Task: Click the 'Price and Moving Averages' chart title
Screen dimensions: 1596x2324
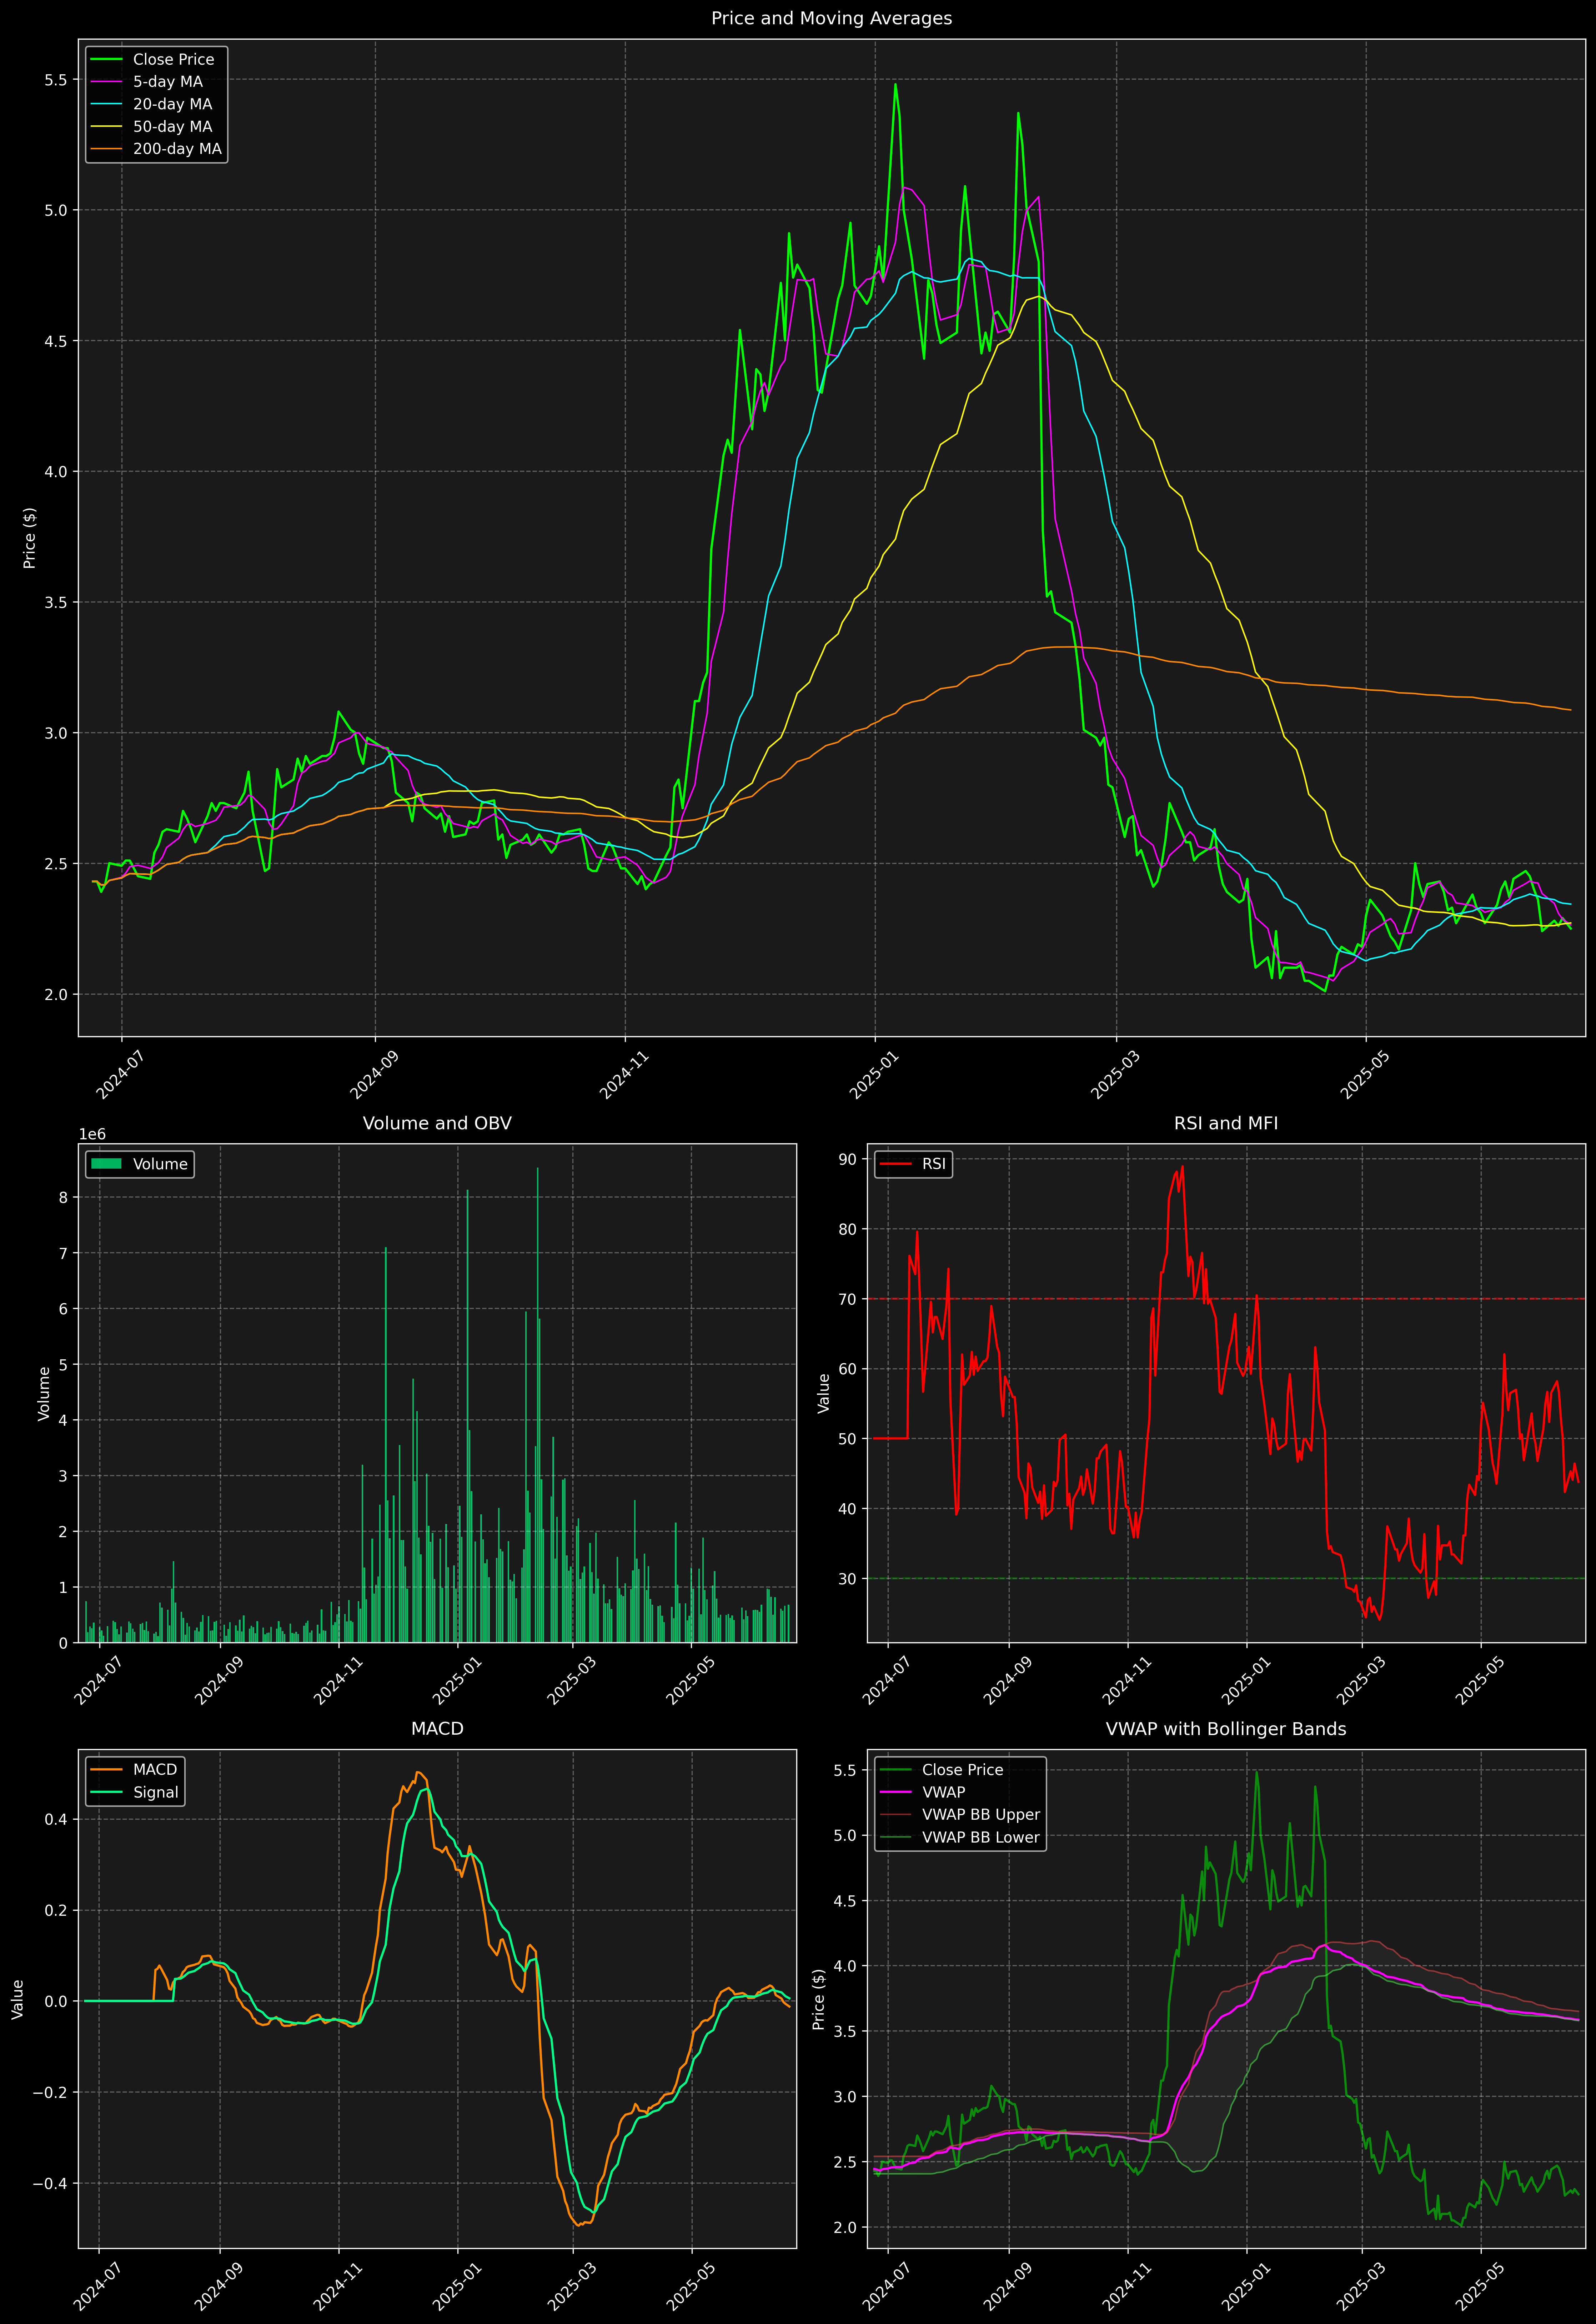Action: pos(831,18)
